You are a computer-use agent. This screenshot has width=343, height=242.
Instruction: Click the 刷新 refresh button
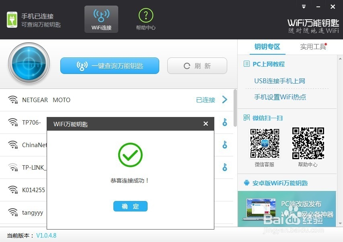coord(197,66)
